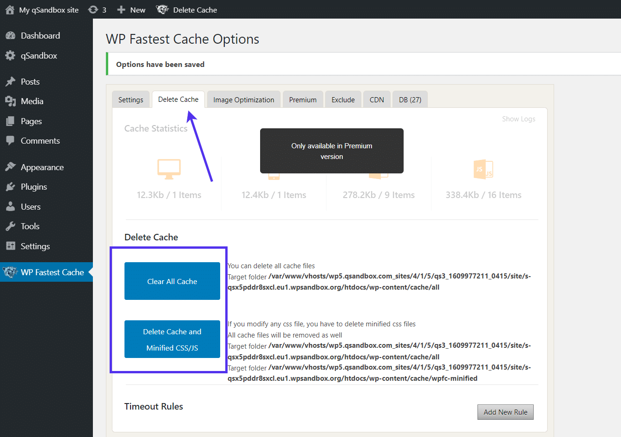Switch to the CDN tab
This screenshot has height=437, width=621.
pyautogui.click(x=377, y=99)
